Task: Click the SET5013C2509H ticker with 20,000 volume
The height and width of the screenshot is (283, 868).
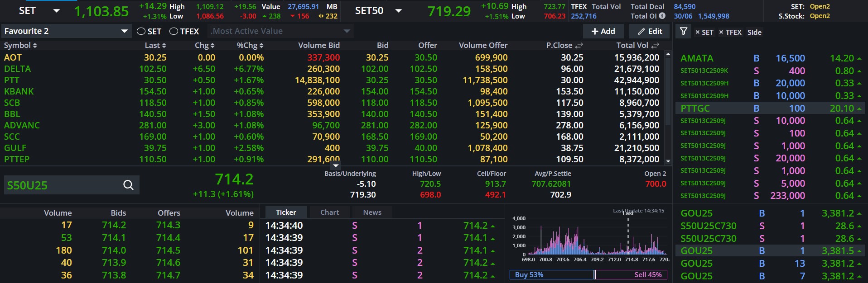Action: point(704,83)
